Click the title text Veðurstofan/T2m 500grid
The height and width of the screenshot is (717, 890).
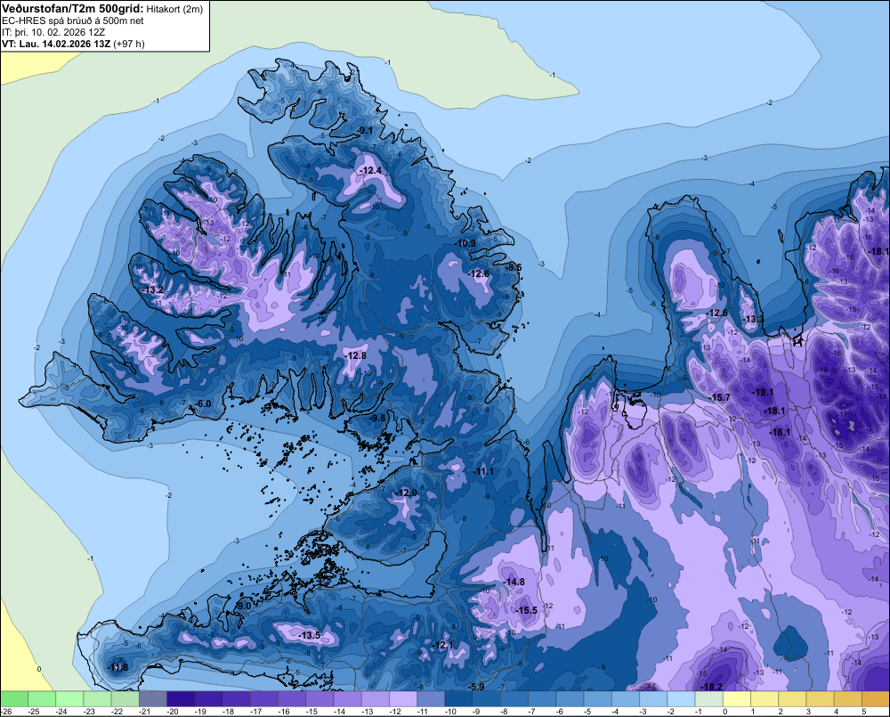click(73, 8)
